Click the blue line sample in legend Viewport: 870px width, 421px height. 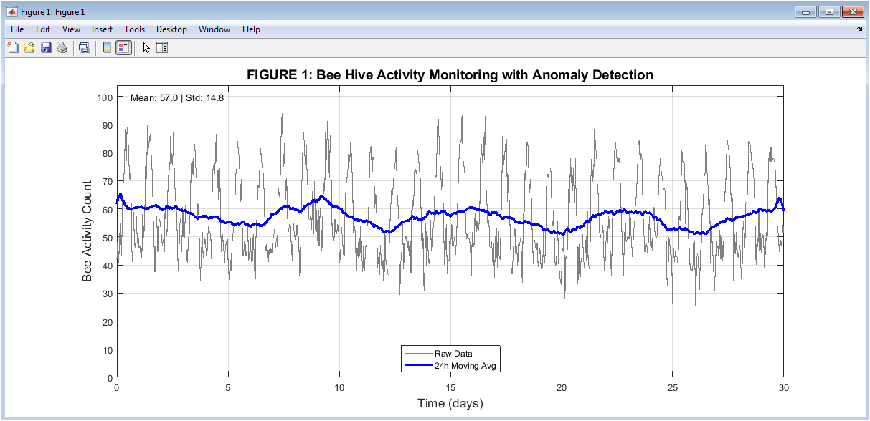click(418, 366)
